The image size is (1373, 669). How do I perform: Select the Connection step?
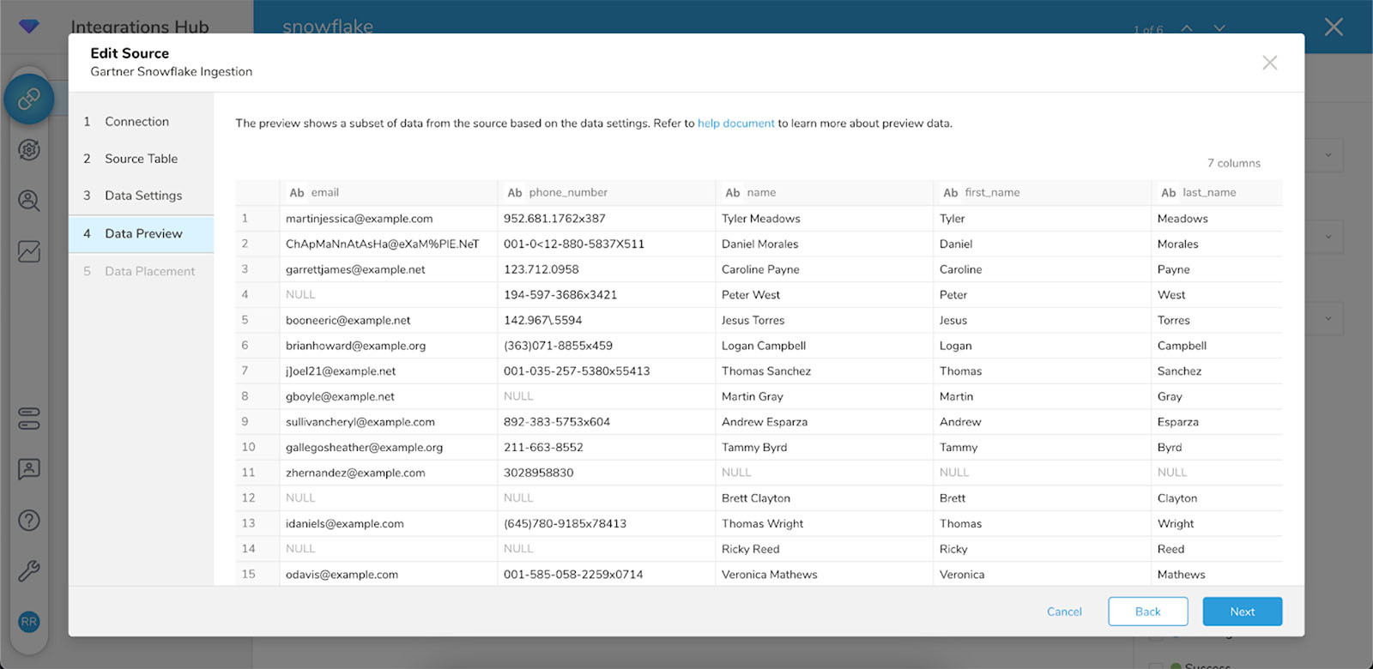click(x=136, y=122)
